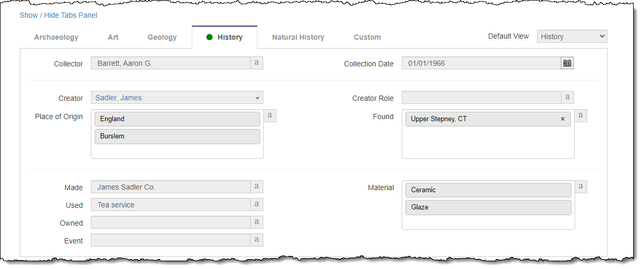Click the authority icon beside Place of Origin
Image resolution: width=642 pixels, height=269 pixels.
[x=270, y=116]
